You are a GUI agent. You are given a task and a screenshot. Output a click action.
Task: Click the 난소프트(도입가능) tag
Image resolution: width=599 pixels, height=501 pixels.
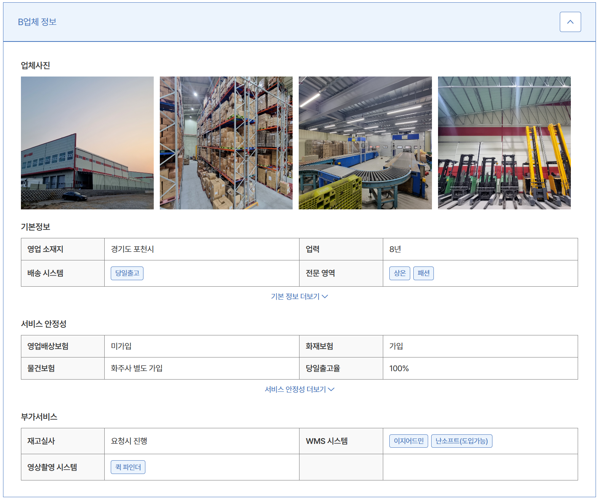point(462,441)
